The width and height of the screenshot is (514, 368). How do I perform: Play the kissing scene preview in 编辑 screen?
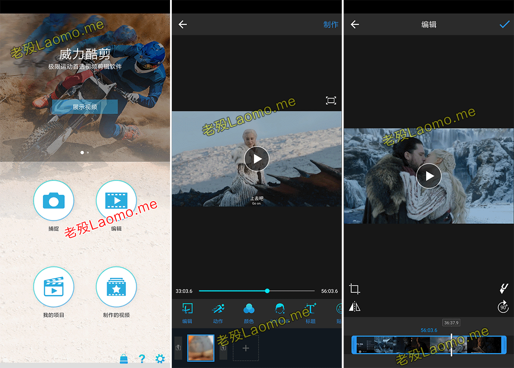429,176
